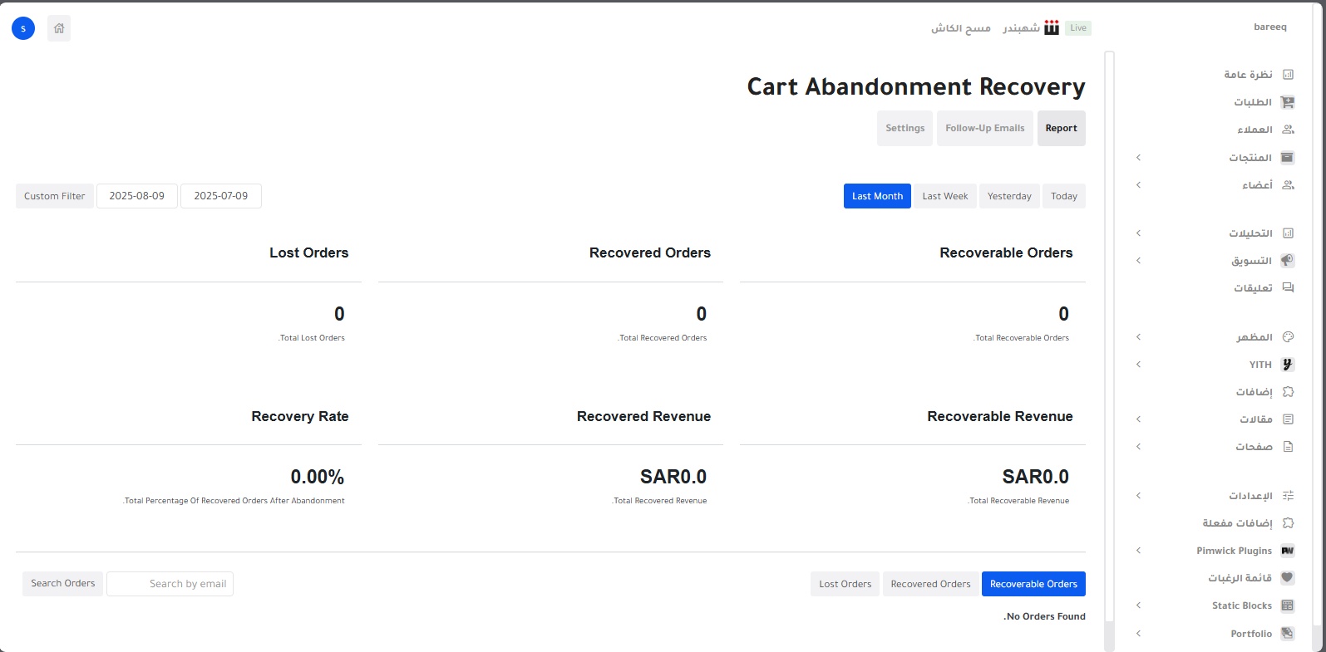Select the Last Week filter
1326x652 pixels.
click(944, 197)
